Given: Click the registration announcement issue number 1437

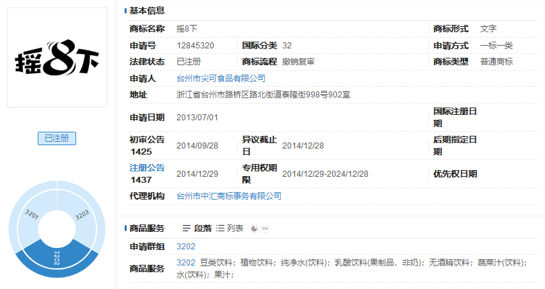Looking at the screenshot, I should point(141,179).
